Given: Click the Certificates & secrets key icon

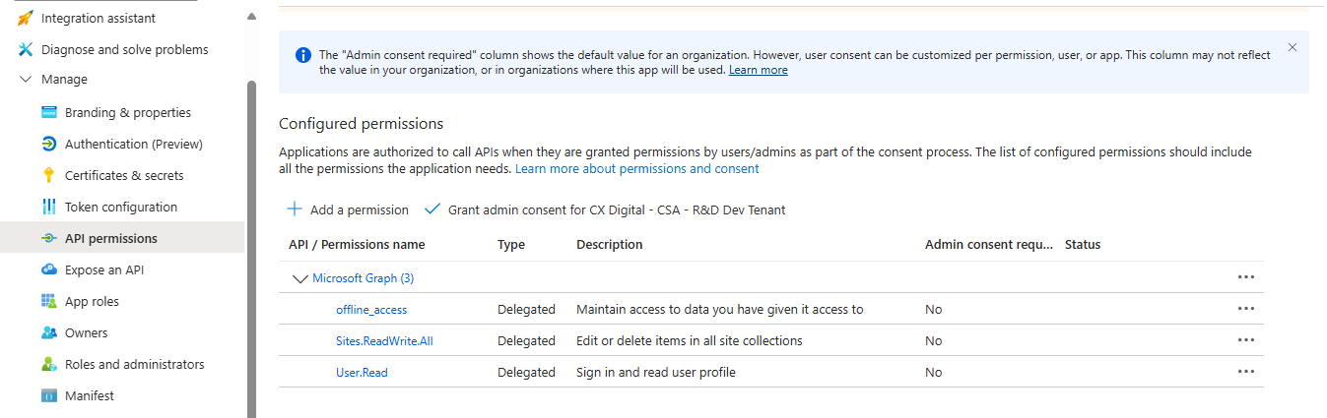Looking at the screenshot, I should 49,175.
